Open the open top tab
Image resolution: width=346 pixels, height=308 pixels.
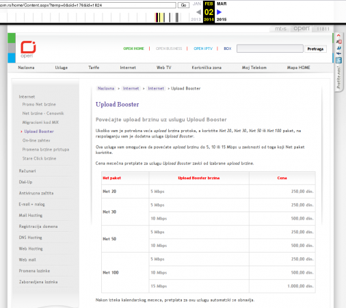click(x=302, y=29)
